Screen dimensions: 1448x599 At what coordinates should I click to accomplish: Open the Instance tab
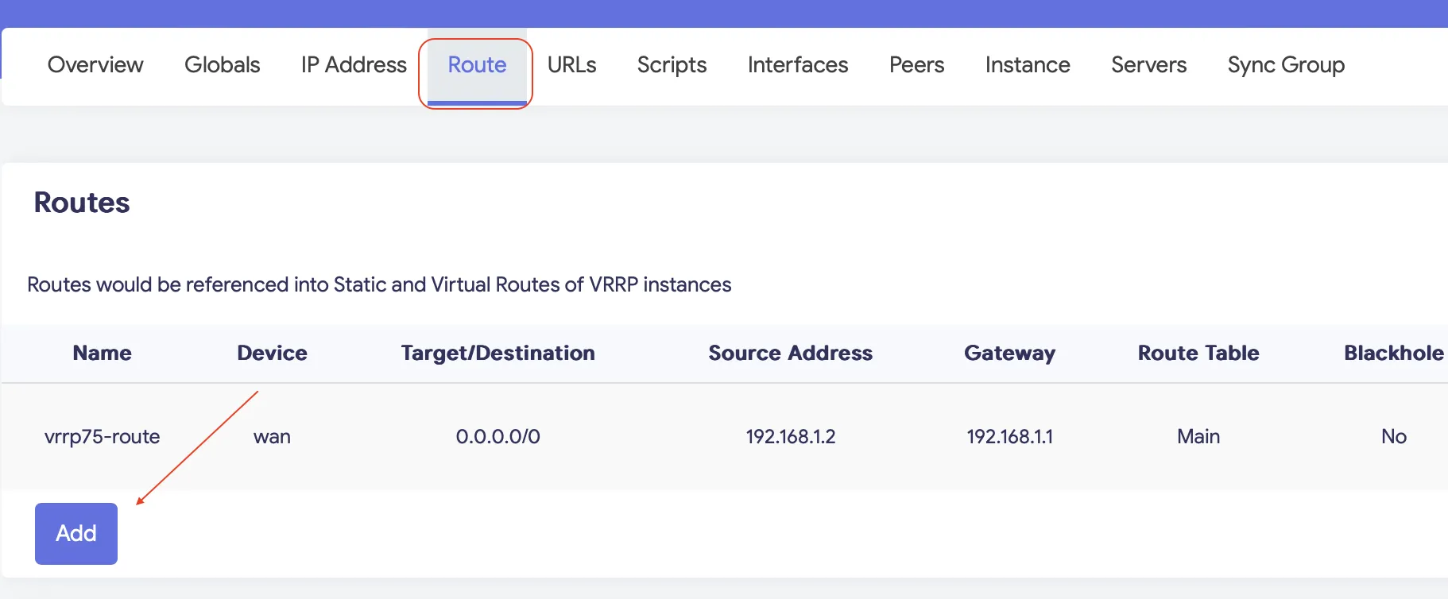pos(1027,65)
